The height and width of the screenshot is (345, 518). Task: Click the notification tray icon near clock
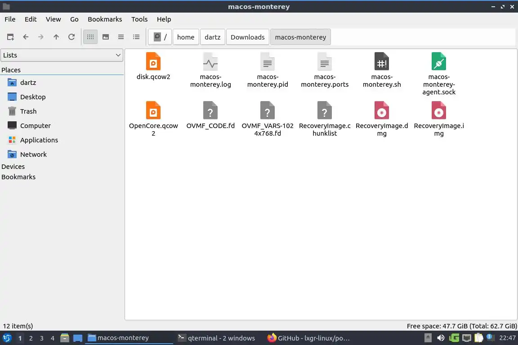[x=490, y=337]
